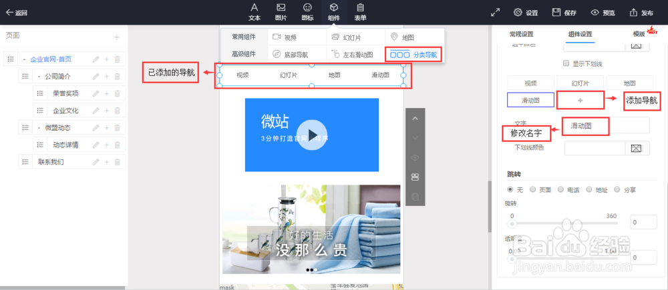
Task: Add a new page with plus icon
Action: pos(116,37)
